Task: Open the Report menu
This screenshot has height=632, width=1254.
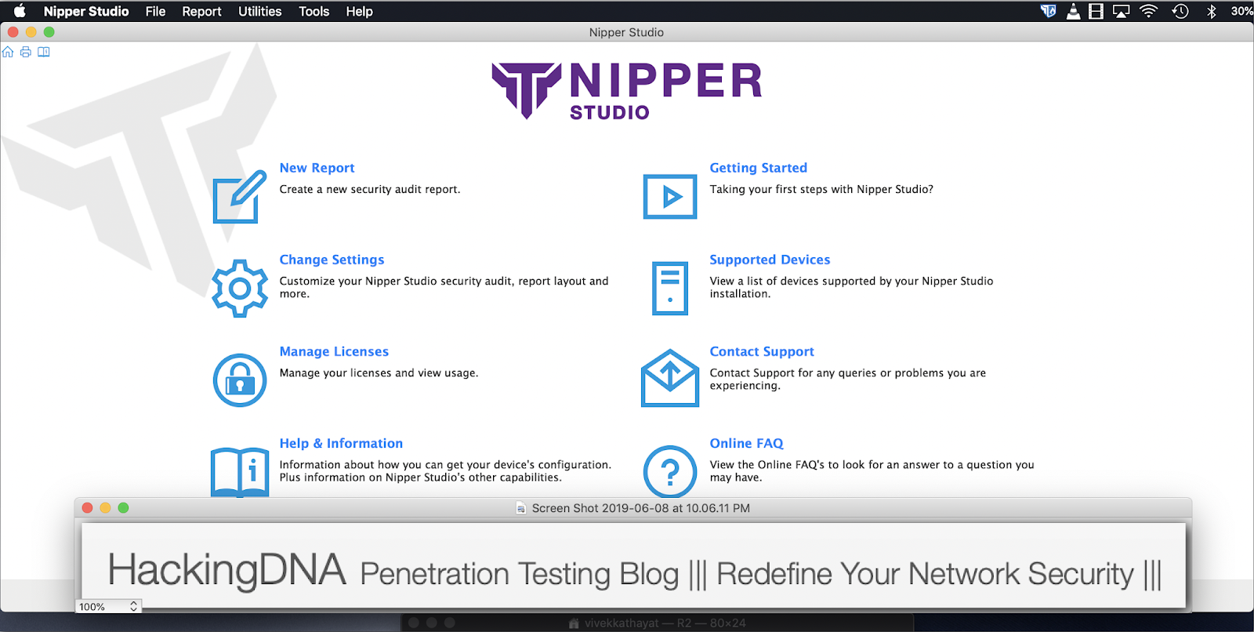Action: (x=201, y=11)
